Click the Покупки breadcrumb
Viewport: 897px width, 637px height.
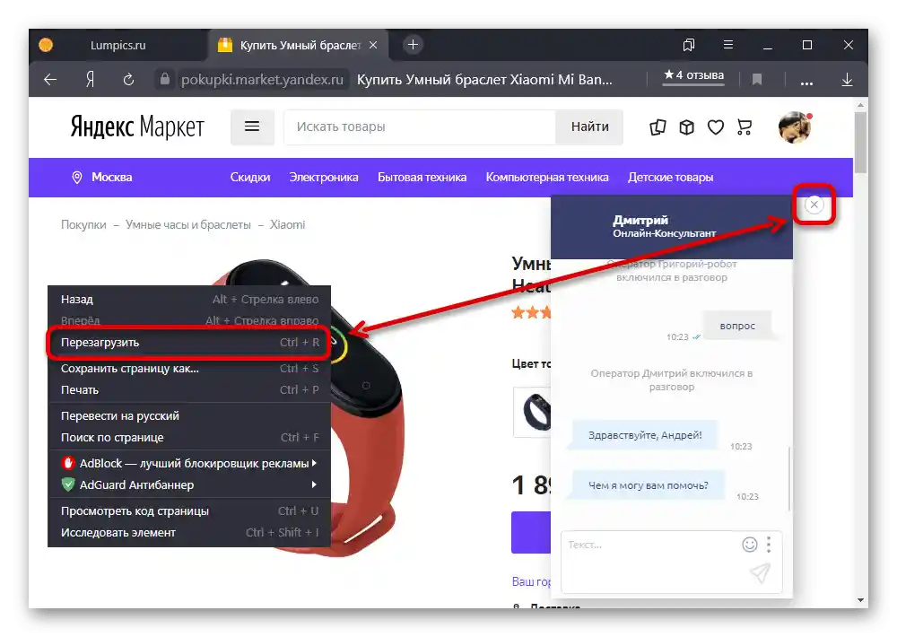[x=83, y=225]
